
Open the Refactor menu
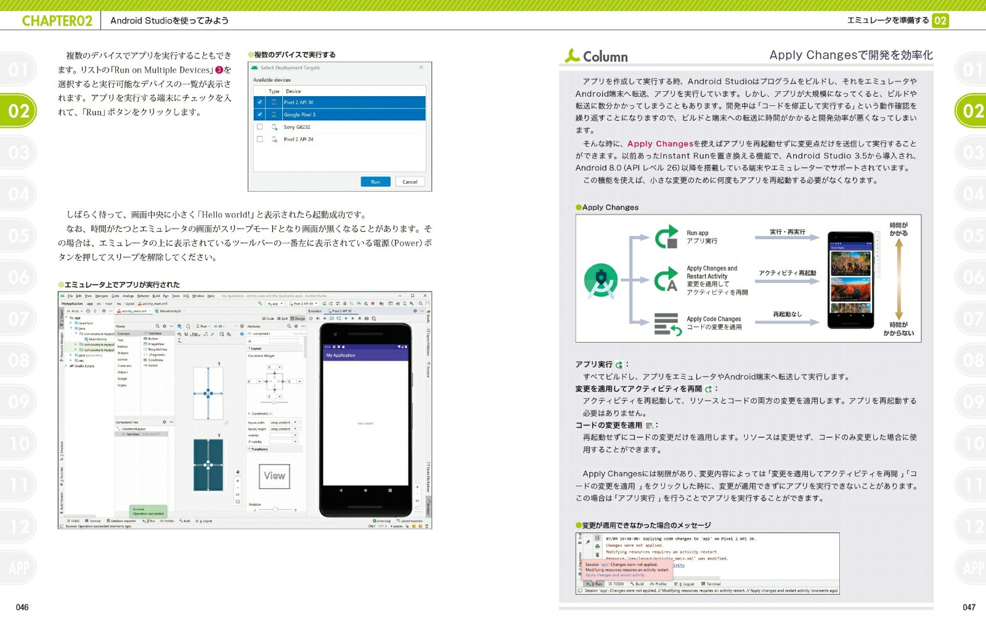click(x=143, y=296)
